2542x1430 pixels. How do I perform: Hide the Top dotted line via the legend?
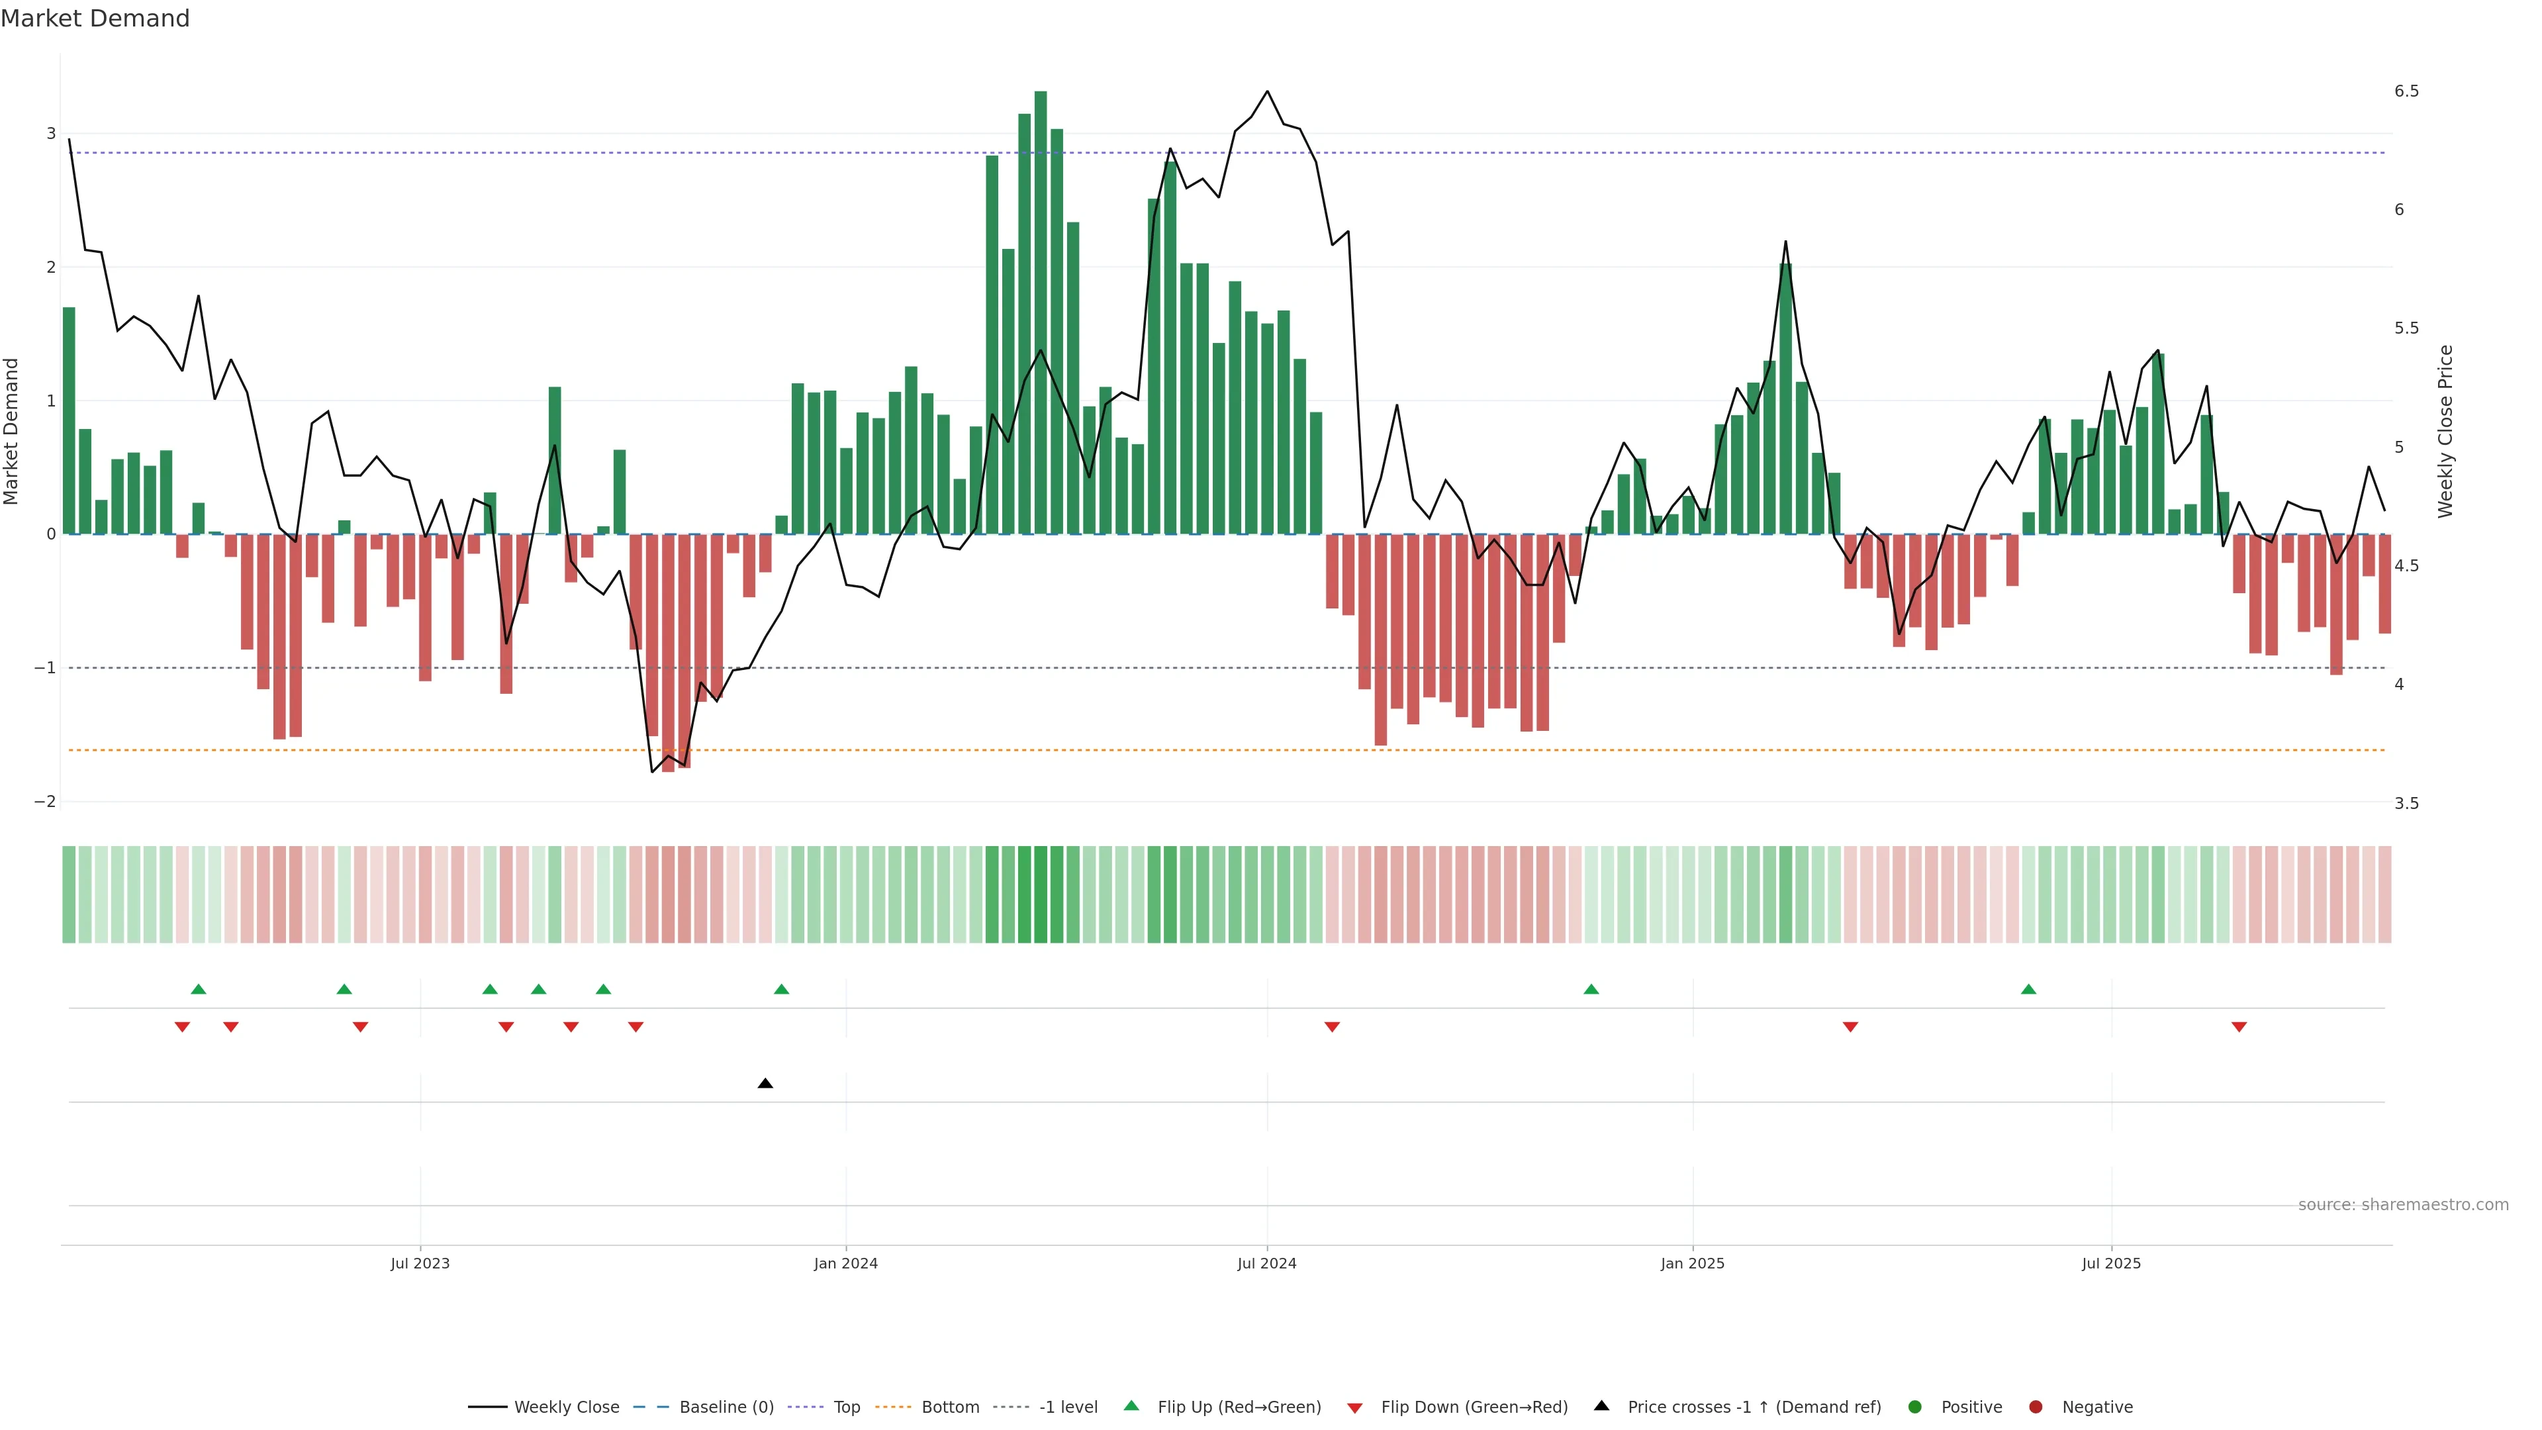(846, 1406)
